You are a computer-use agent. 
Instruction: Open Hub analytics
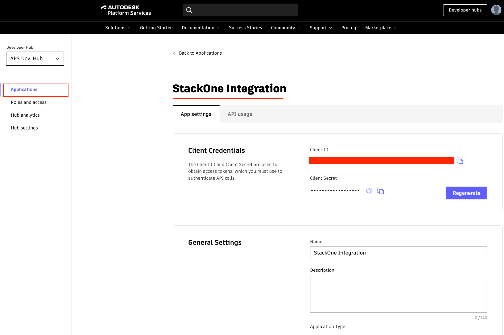coord(25,115)
